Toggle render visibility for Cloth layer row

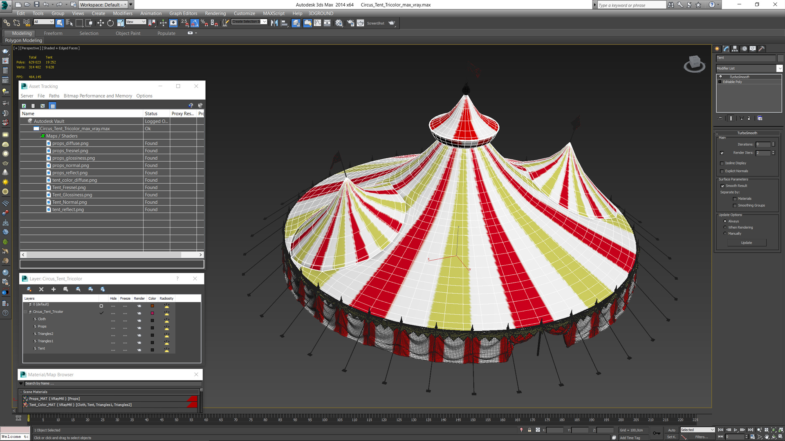tap(139, 320)
